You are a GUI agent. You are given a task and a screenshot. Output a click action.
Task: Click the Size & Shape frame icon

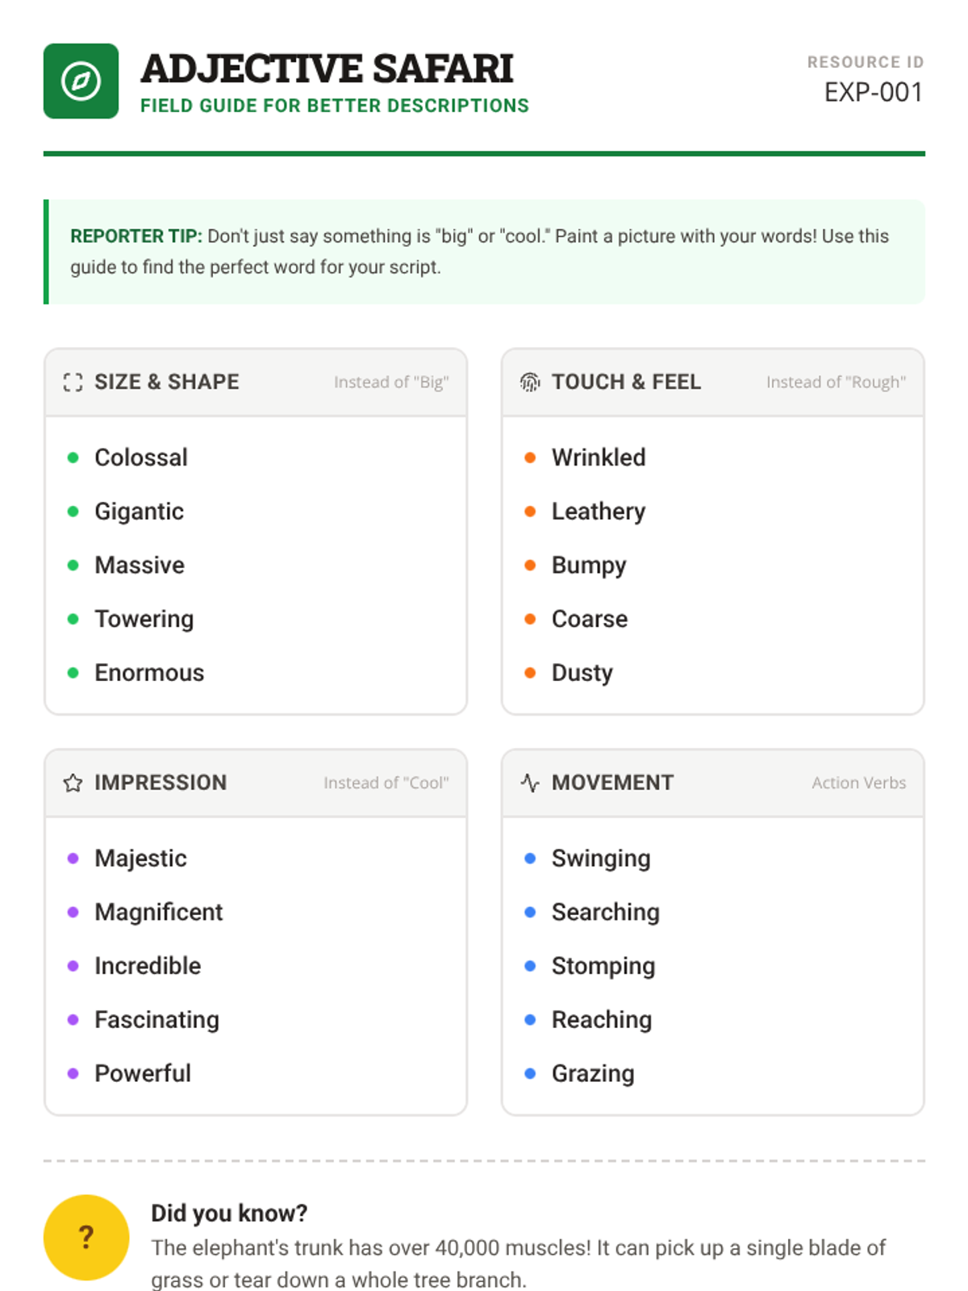coord(73,382)
